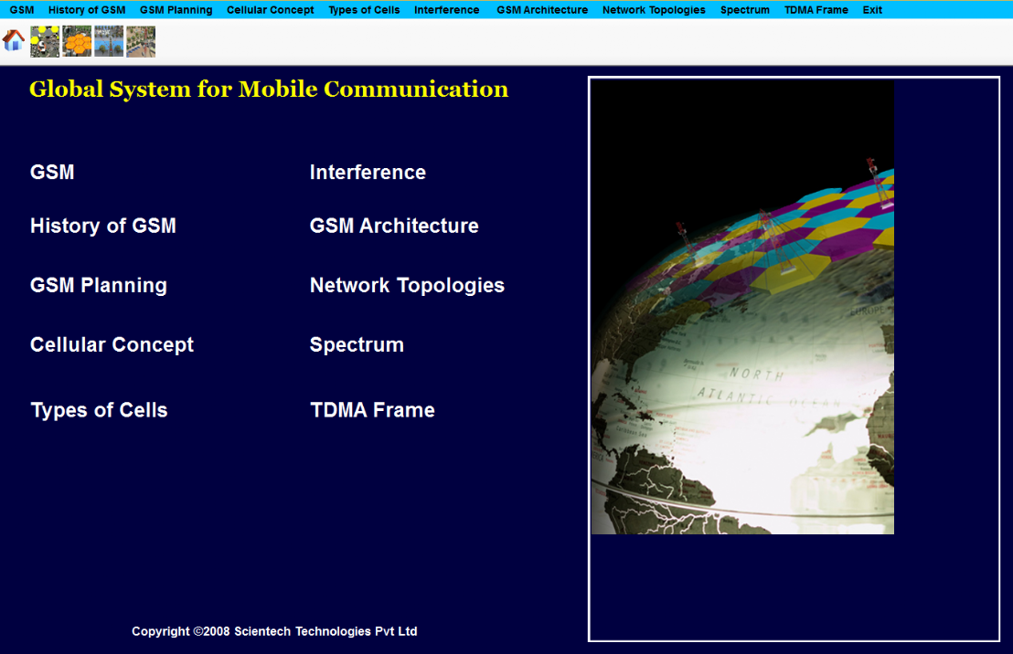Viewport: 1013px width, 654px height.
Task: Open the Spectrum link on the page
Action: pos(357,344)
